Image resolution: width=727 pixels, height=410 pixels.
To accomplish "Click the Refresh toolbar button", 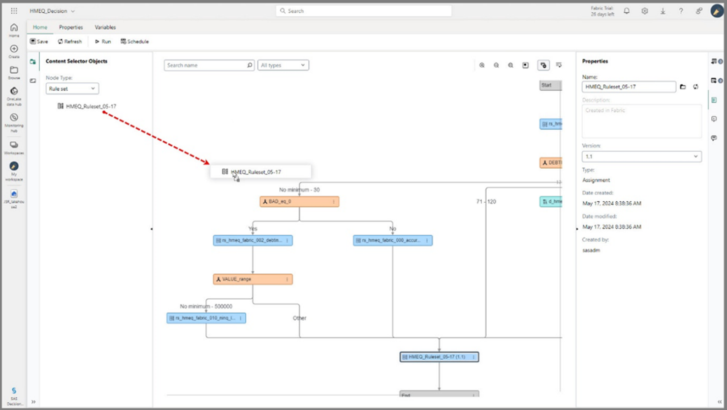I will pyautogui.click(x=70, y=42).
